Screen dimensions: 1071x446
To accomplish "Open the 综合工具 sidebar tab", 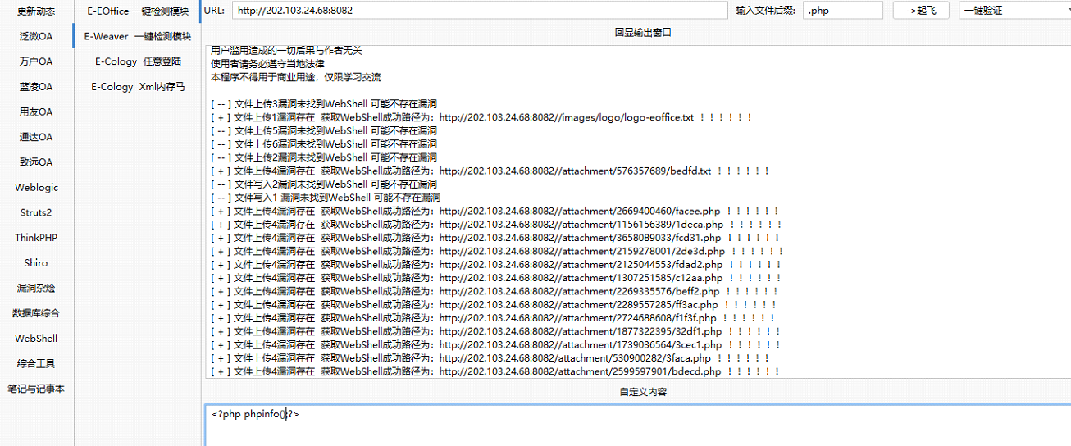I will (36, 364).
